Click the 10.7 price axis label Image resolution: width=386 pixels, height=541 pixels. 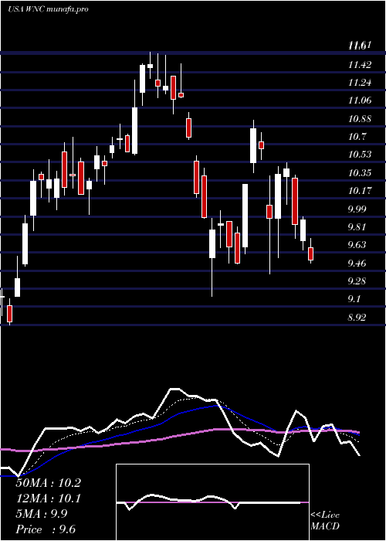coord(357,137)
